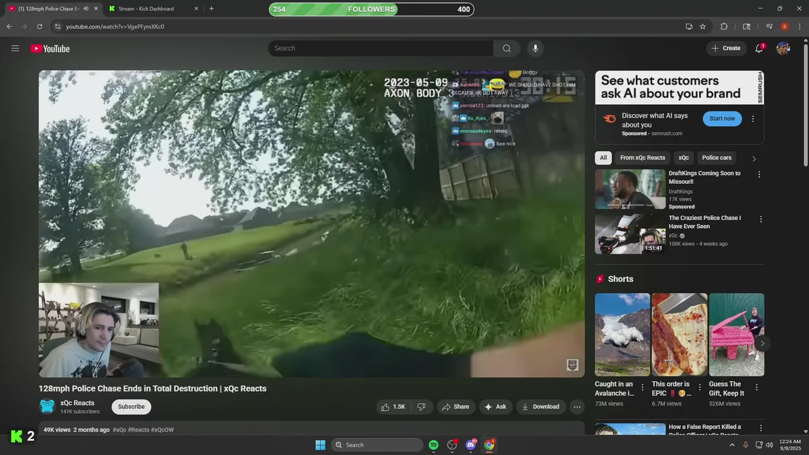Image resolution: width=809 pixels, height=455 pixels.
Task: Open options for The Craziest Police Chase
Action: 760,219
